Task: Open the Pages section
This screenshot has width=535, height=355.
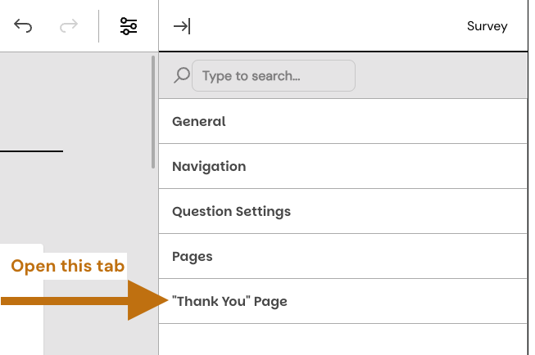Action: point(342,256)
